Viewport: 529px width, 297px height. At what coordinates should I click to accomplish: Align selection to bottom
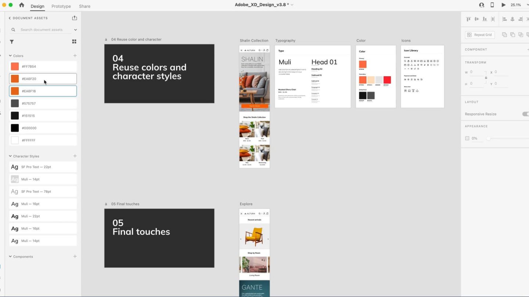tap(485, 19)
